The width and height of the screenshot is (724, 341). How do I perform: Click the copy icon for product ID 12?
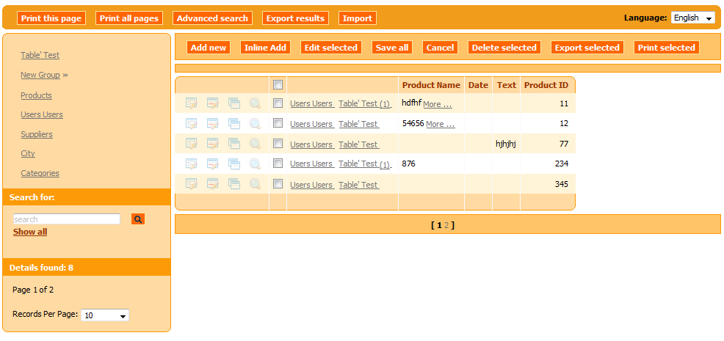234,124
